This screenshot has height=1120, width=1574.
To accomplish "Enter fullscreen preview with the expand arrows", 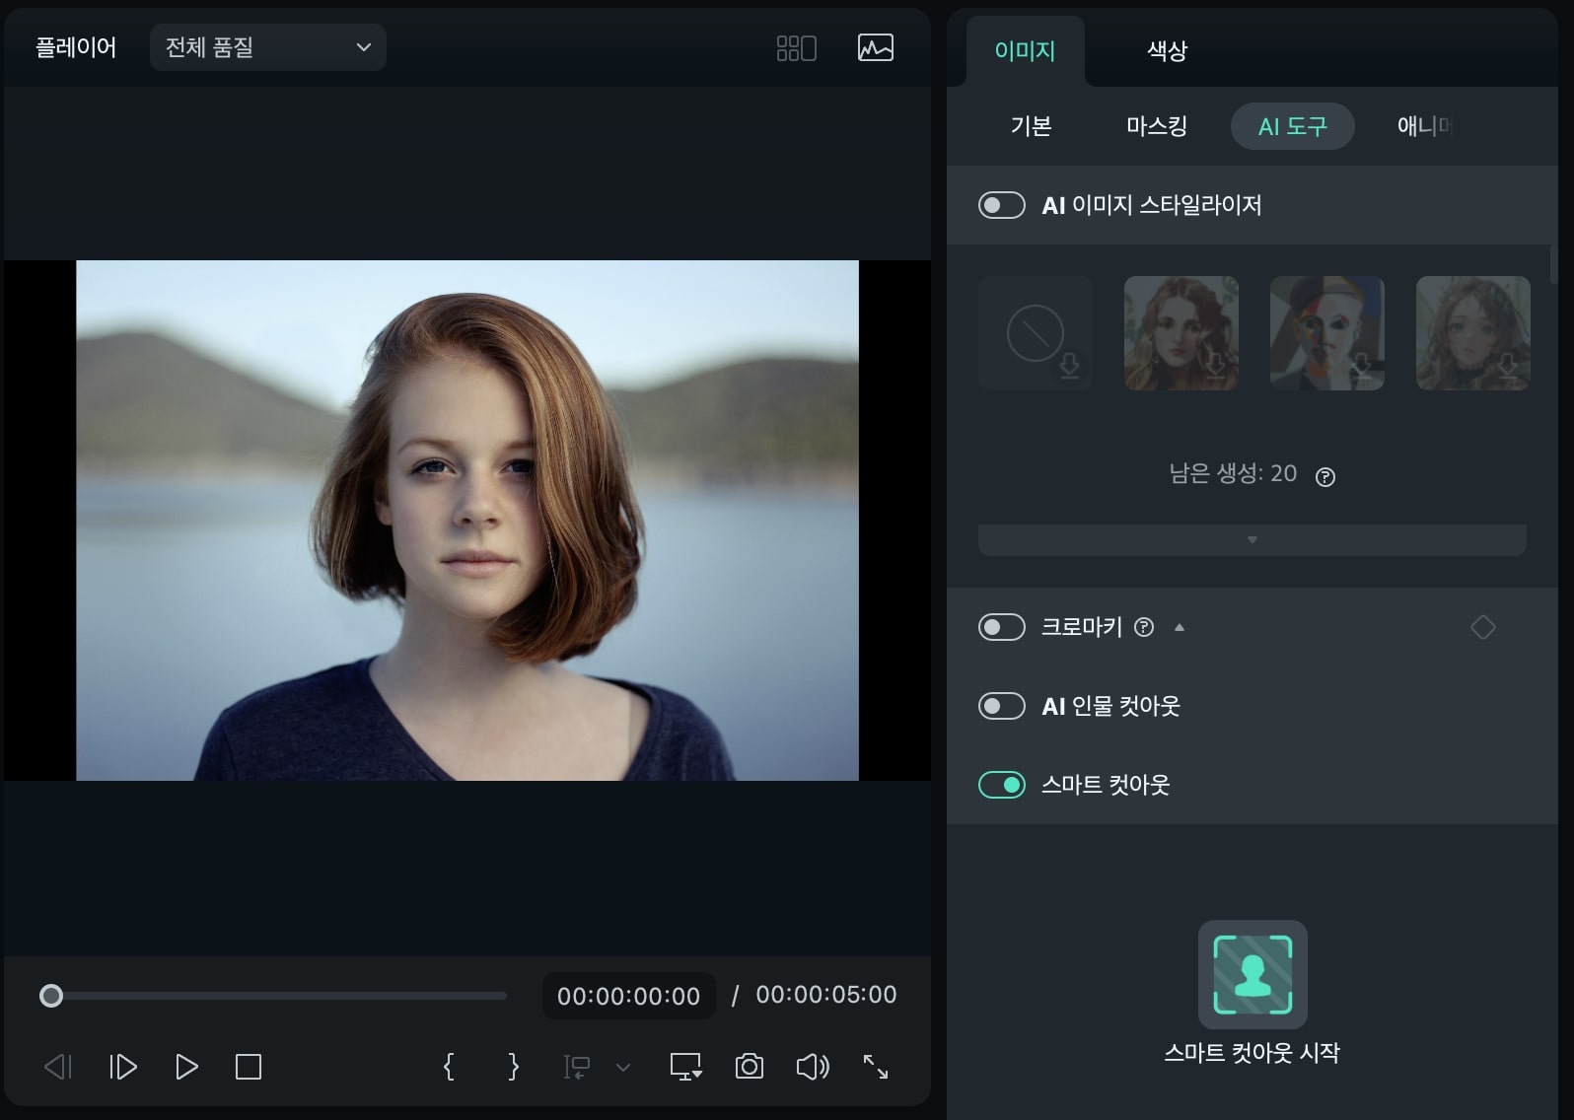I will (x=876, y=1067).
